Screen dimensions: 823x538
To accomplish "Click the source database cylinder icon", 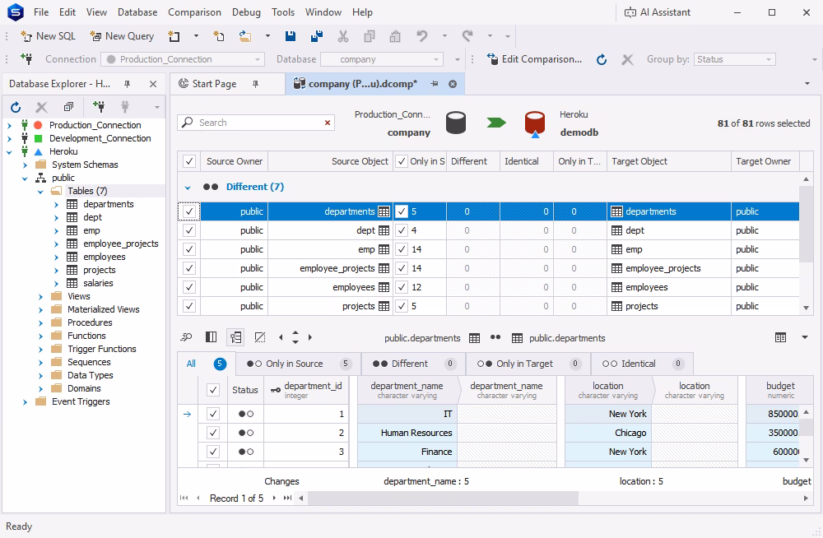I will tap(456, 123).
